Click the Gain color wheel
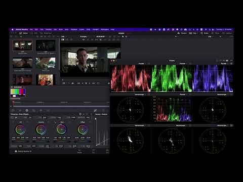 (x=62, y=129)
